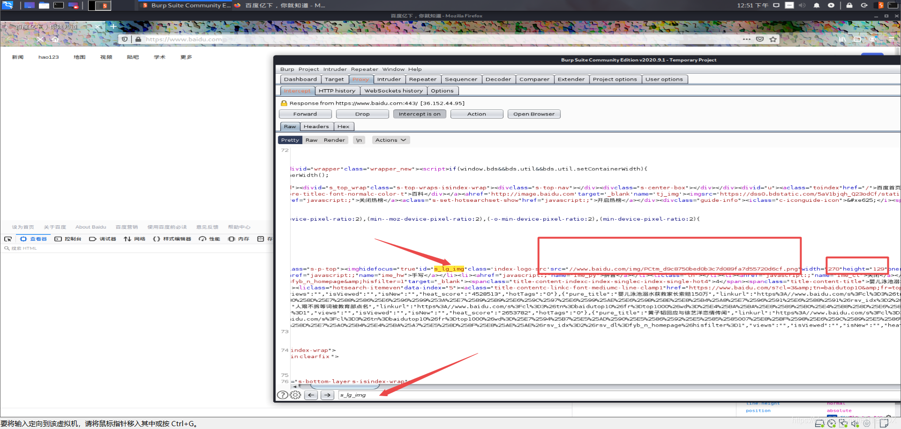Go to the Firefox home page icon
This screenshot has height=429, width=901.
55,39
